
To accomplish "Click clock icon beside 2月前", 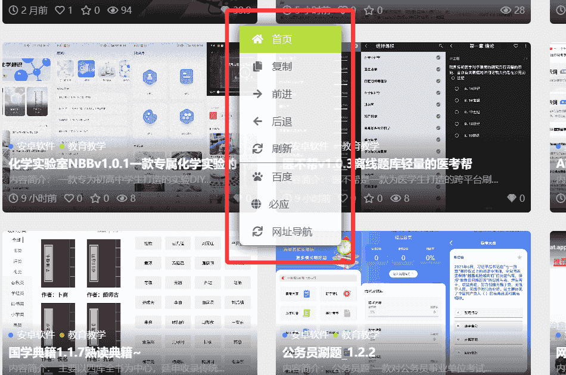I will tap(13, 10).
